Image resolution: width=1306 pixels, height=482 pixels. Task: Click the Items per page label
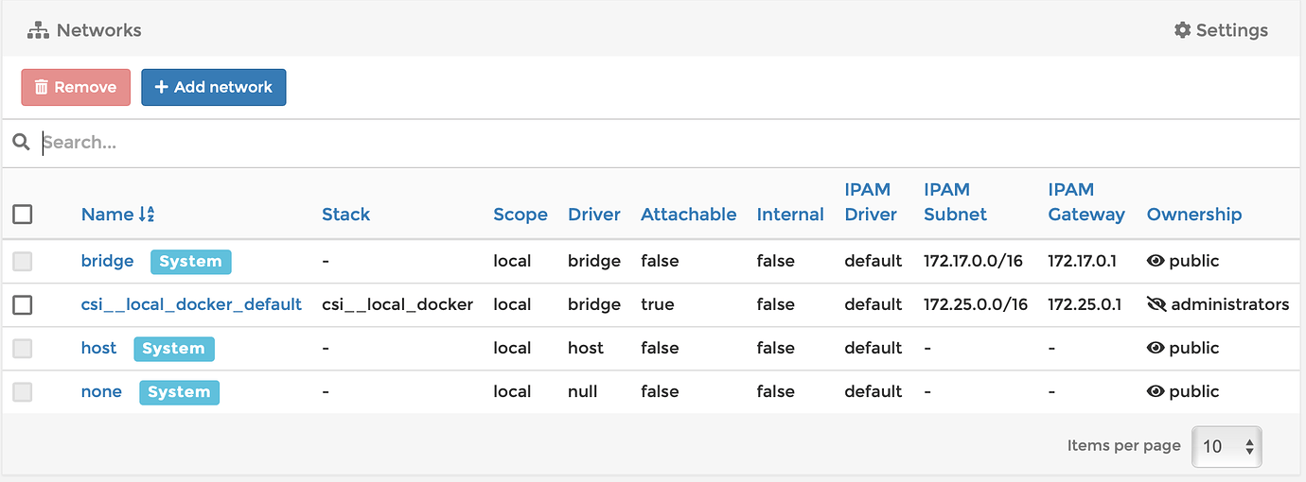1123,446
